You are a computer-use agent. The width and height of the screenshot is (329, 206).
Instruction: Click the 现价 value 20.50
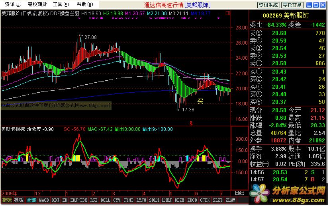[279, 110]
